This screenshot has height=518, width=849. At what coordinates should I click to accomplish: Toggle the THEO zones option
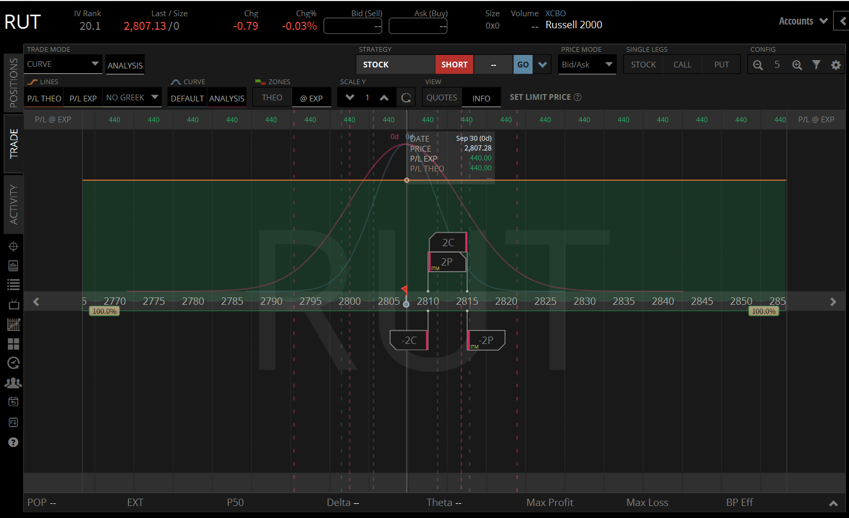[x=272, y=98]
